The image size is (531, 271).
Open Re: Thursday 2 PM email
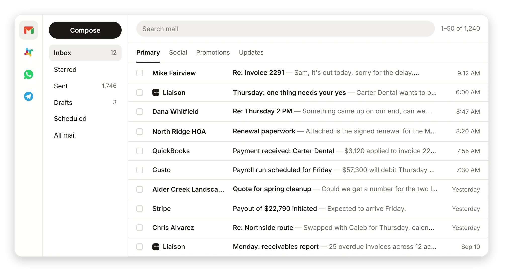tap(308, 112)
